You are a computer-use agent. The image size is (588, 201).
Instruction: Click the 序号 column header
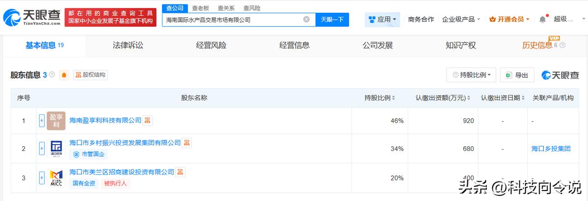23,98
